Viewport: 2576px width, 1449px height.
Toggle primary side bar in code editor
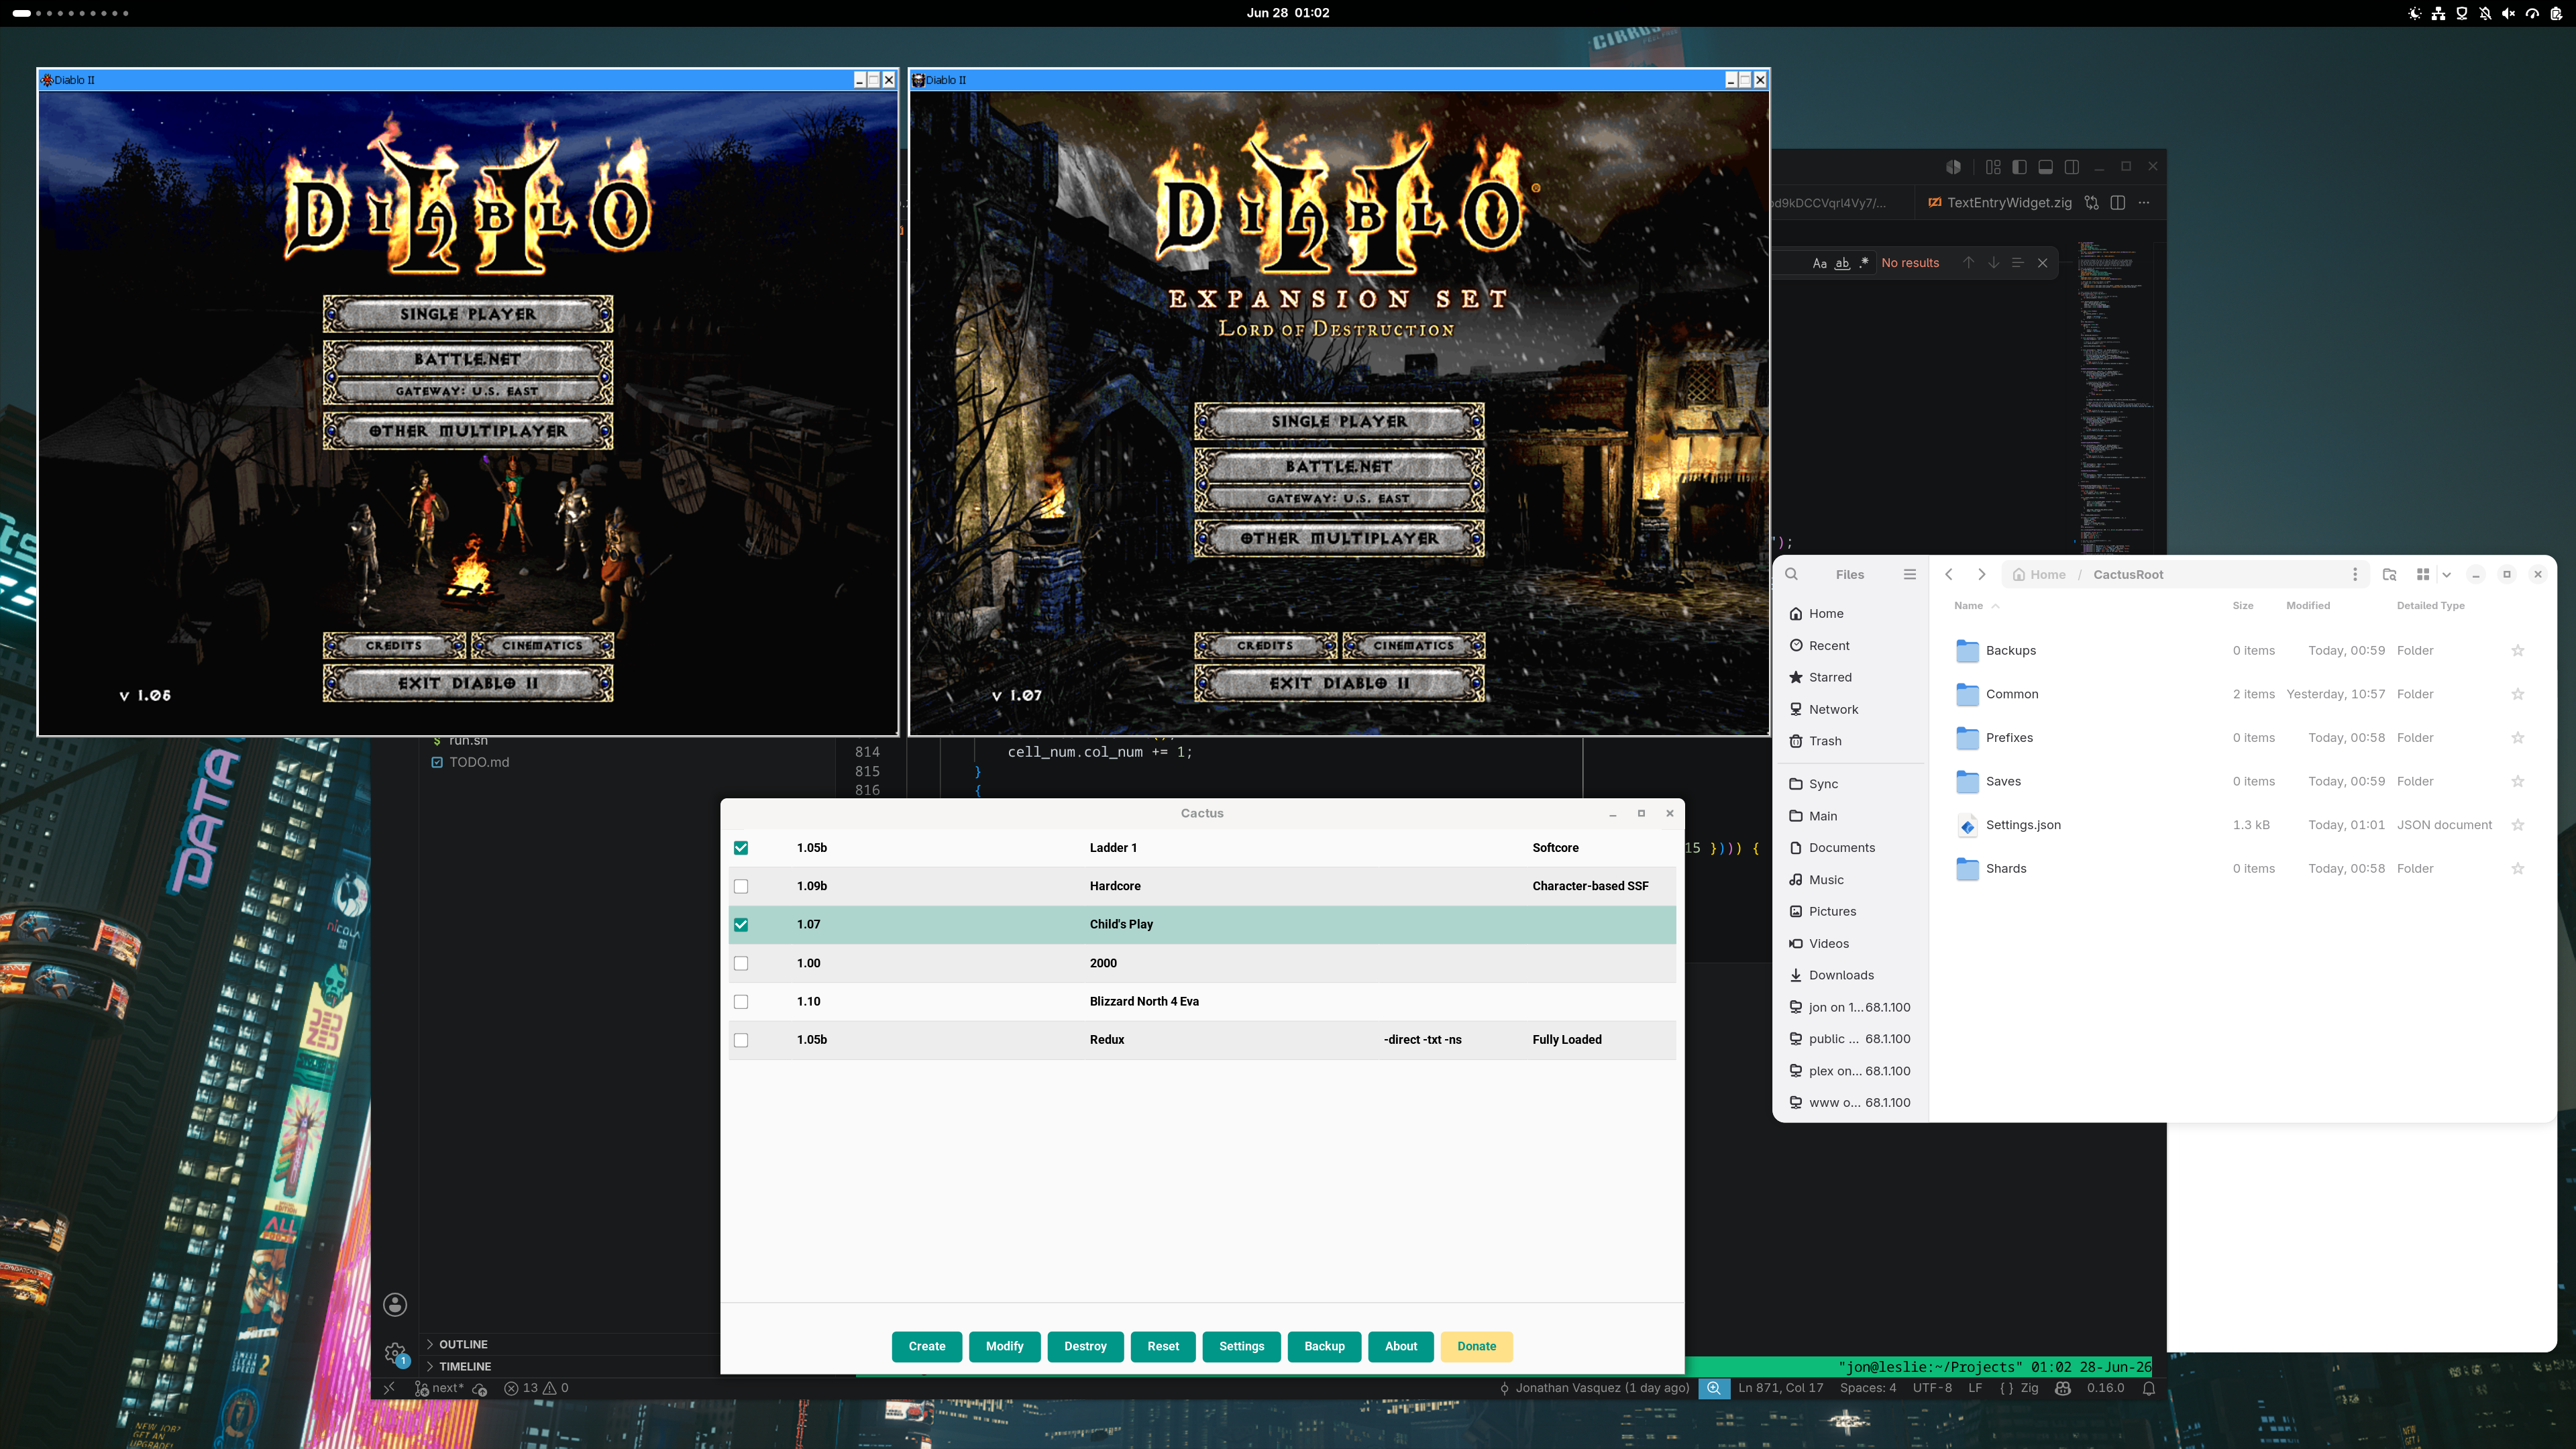pyautogui.click(x=2019, y=167)
